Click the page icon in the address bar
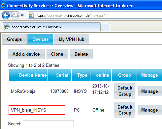Image resolution: width=162 pixels, height=129 pixels. point(31,15)
